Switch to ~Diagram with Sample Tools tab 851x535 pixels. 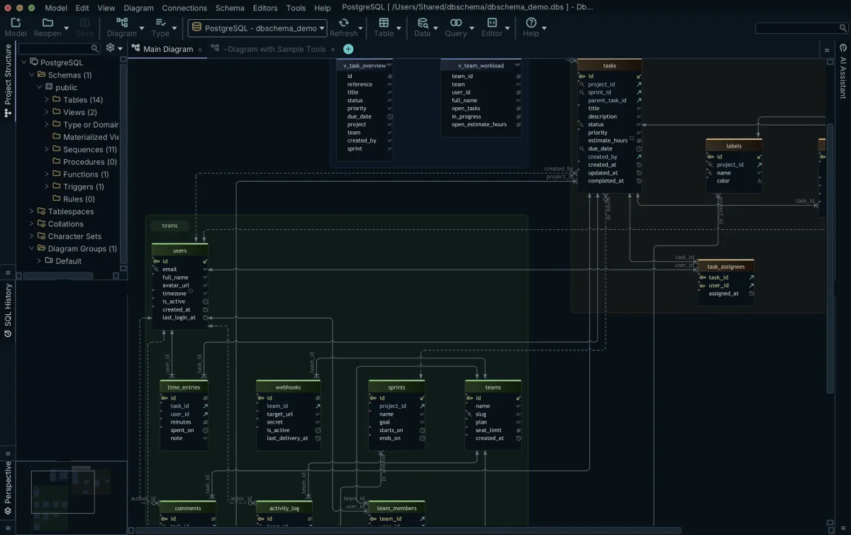(274, 49)
